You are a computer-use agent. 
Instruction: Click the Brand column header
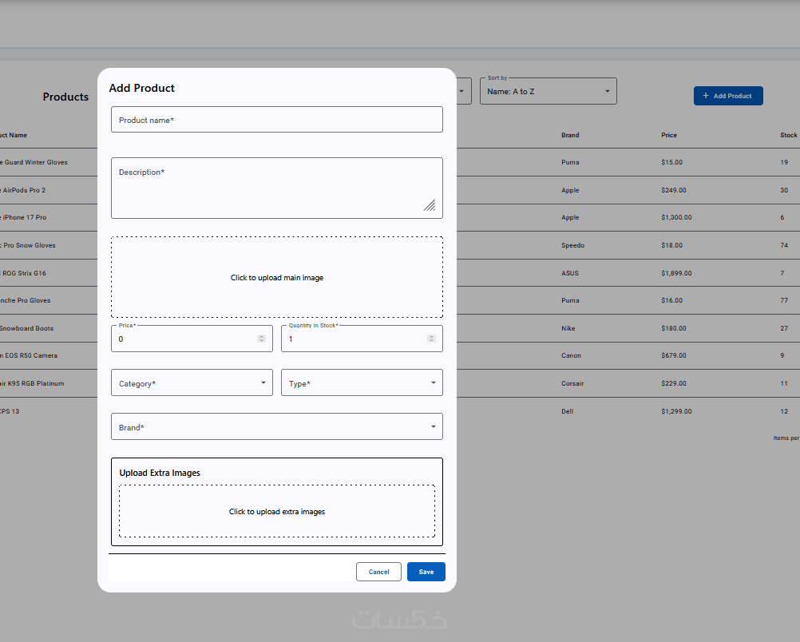pyautogui.click(x=570, y=135)
